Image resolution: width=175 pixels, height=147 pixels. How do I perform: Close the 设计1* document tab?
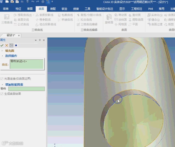19,36
